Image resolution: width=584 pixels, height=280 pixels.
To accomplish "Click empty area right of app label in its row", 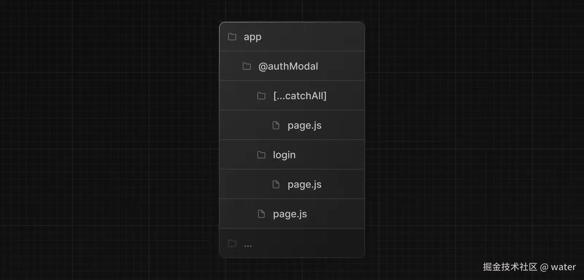I will (318, 37).
